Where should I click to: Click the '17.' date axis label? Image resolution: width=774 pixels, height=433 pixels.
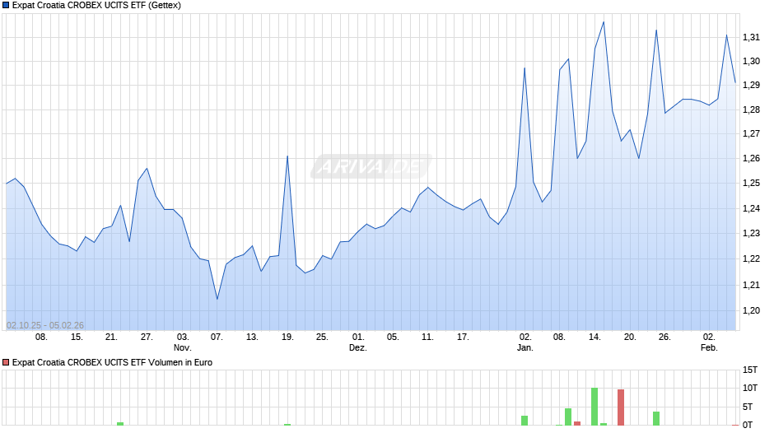[x=463, y=338]
